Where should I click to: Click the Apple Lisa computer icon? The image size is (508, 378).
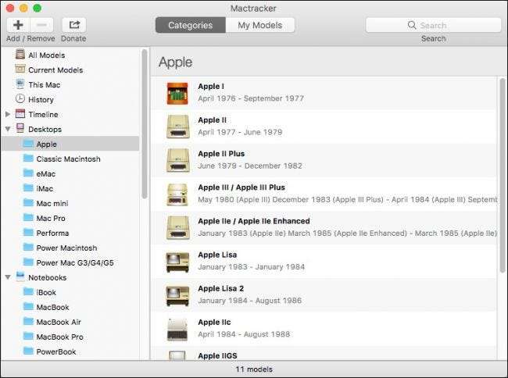click(177, 262)
